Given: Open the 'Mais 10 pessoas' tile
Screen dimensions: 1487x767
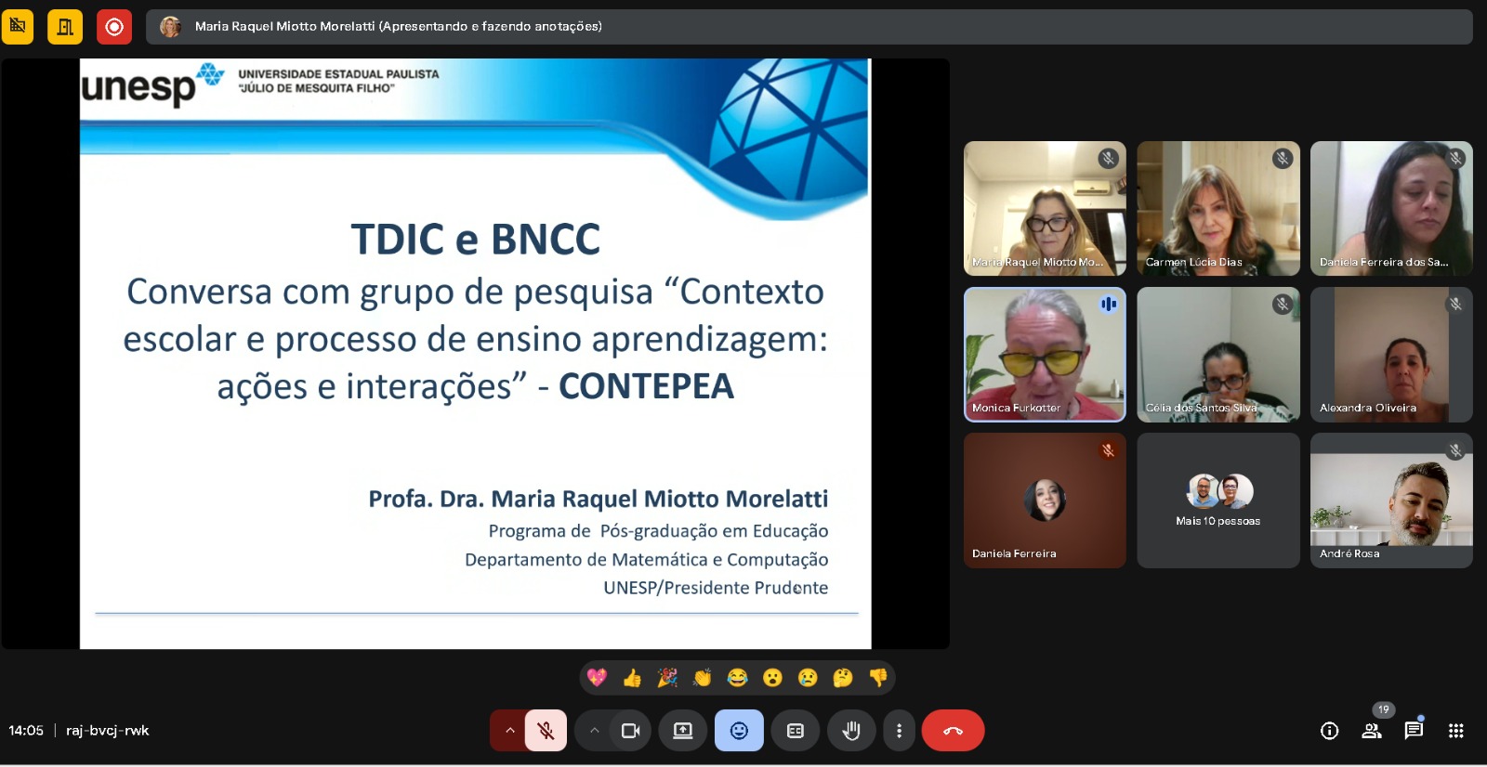Looking at the screenshot, I should [1217, 500].
